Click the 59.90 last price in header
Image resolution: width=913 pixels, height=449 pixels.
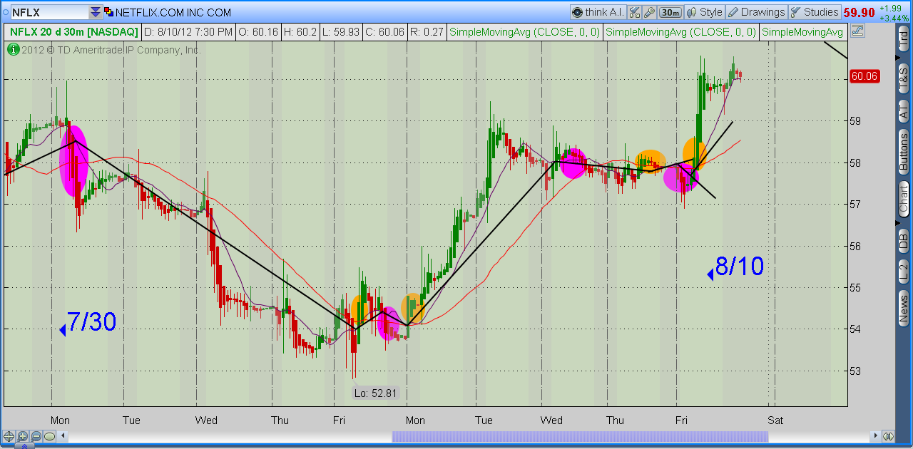click(x=859, y=12)
